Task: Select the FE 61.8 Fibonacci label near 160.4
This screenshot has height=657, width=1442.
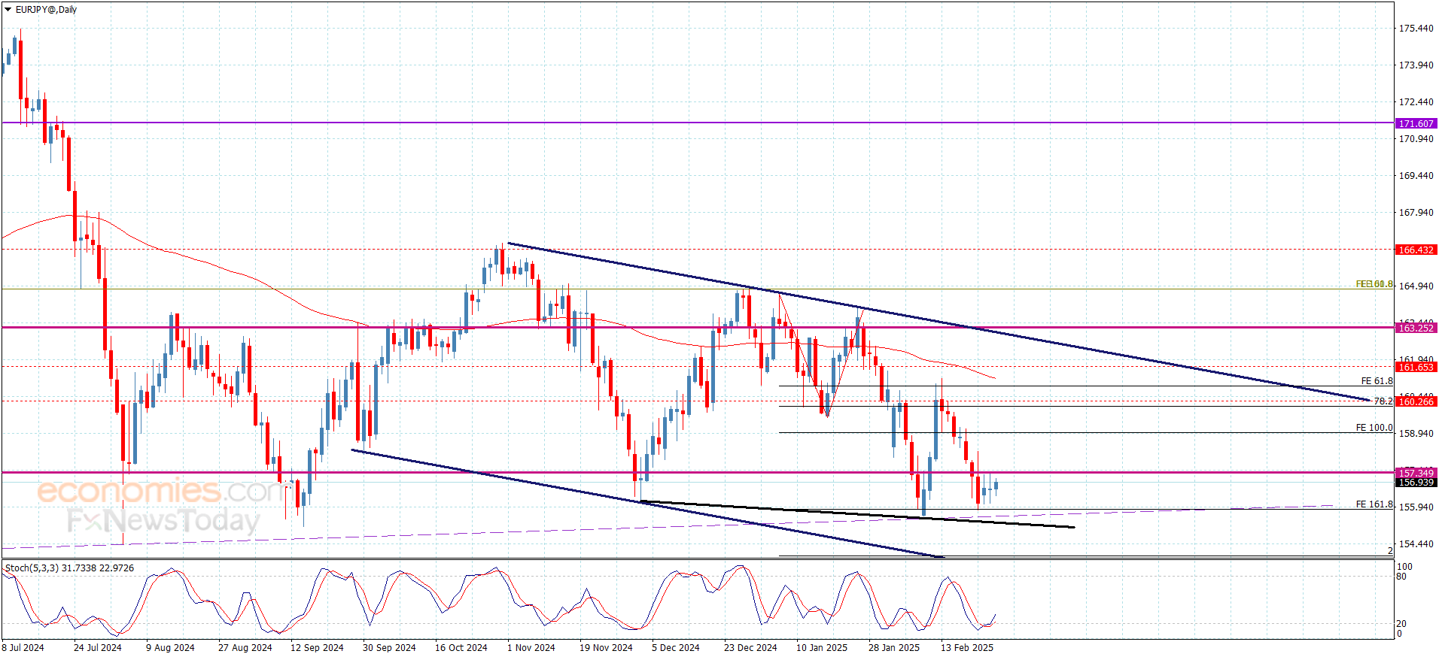Action: coord(1377,381)
